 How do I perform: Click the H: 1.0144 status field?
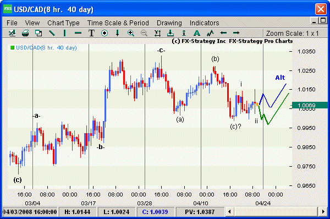pyautogui.click(x=78, y=212)
